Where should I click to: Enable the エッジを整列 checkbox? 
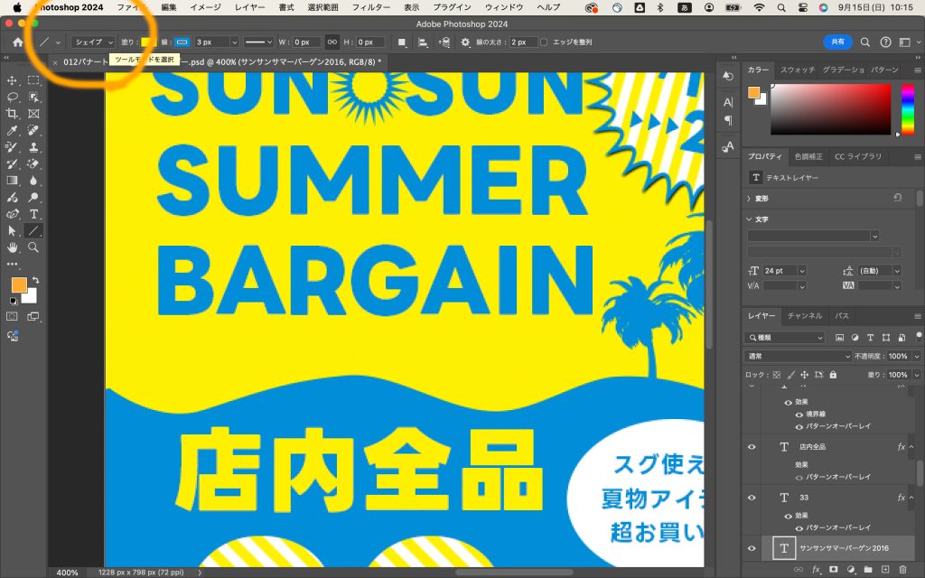[x=544, y=42]
